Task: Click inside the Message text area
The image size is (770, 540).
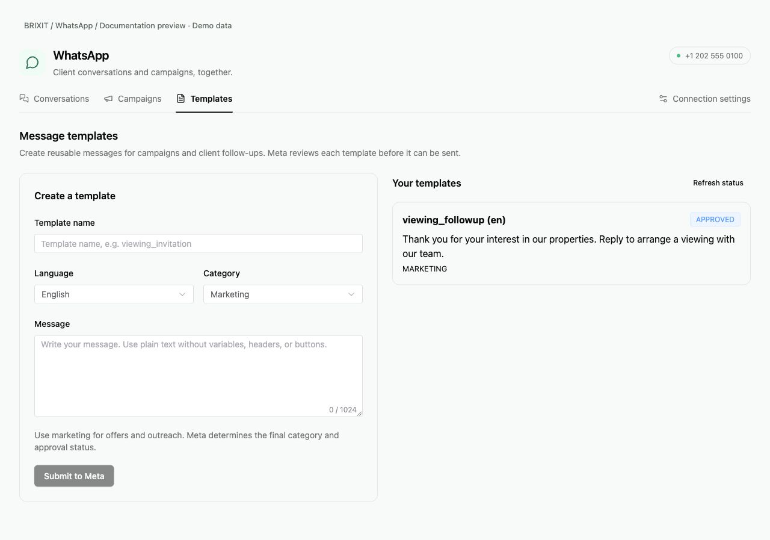Action: coord(199,376)
